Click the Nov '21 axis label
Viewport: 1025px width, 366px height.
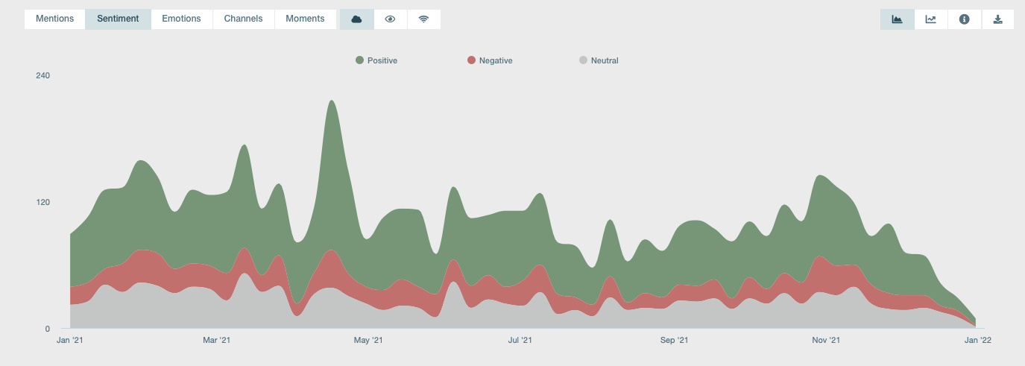pyautogui.click(x=826, y=341)
